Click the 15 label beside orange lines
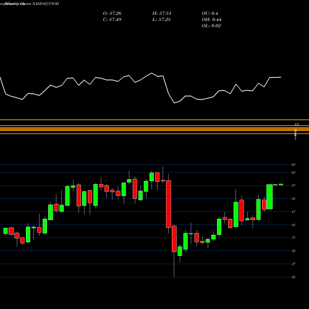This screenshot has height=309, width=309. click(x=297, y=124)
